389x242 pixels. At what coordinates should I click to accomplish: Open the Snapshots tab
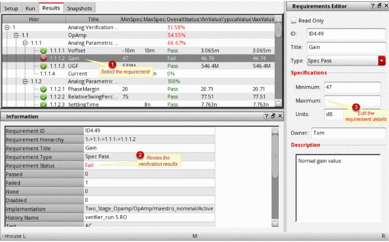click(79, 8)
